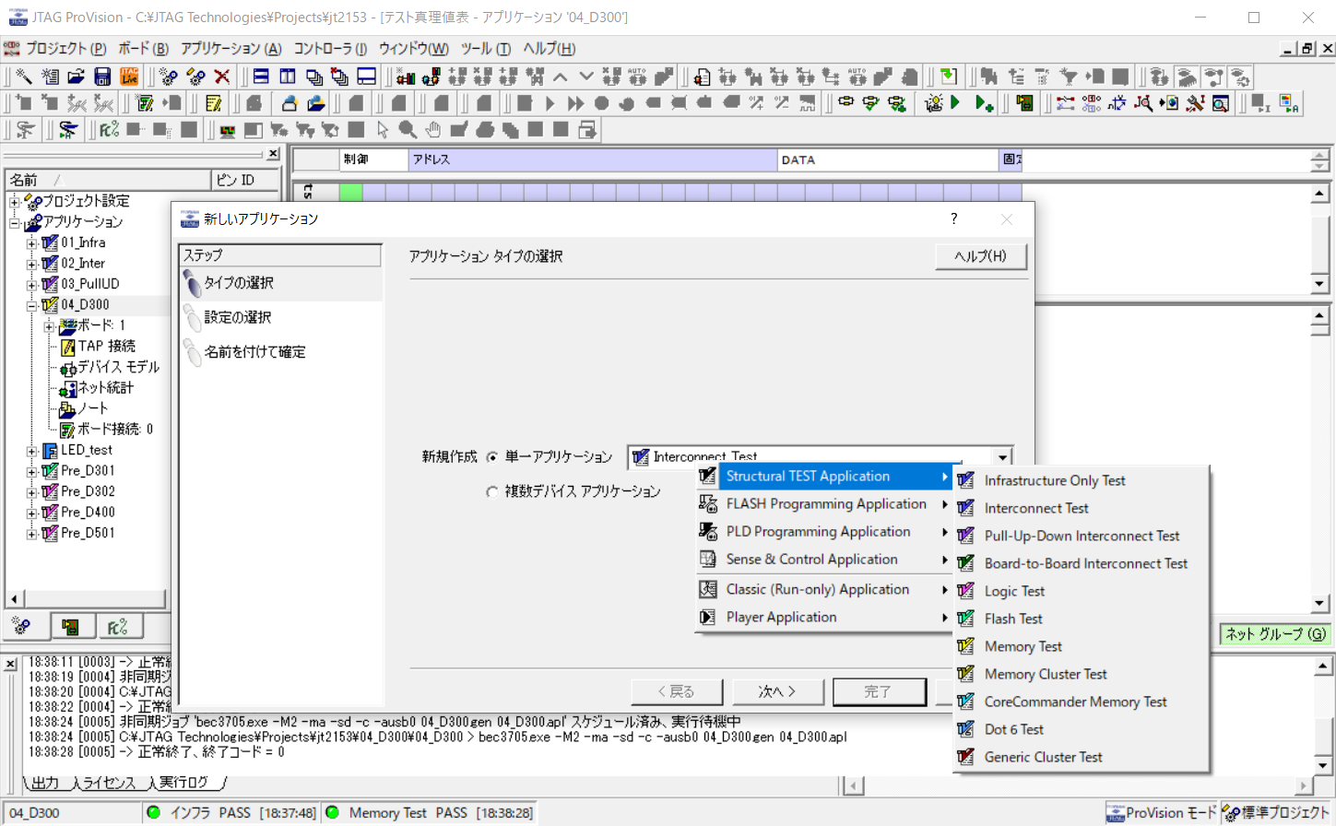Viewport: 1336px width, 826px height.
Task: Expand the 01_Infra tree node
Action: pos(32,243)
